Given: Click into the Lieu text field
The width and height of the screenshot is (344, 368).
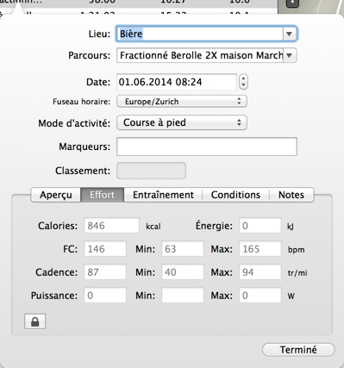Looking at the screenshot, I should [x=200, y=34].
